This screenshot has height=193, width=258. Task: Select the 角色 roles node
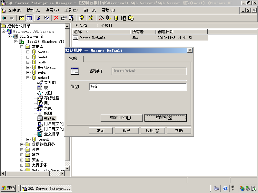(48, 108)
